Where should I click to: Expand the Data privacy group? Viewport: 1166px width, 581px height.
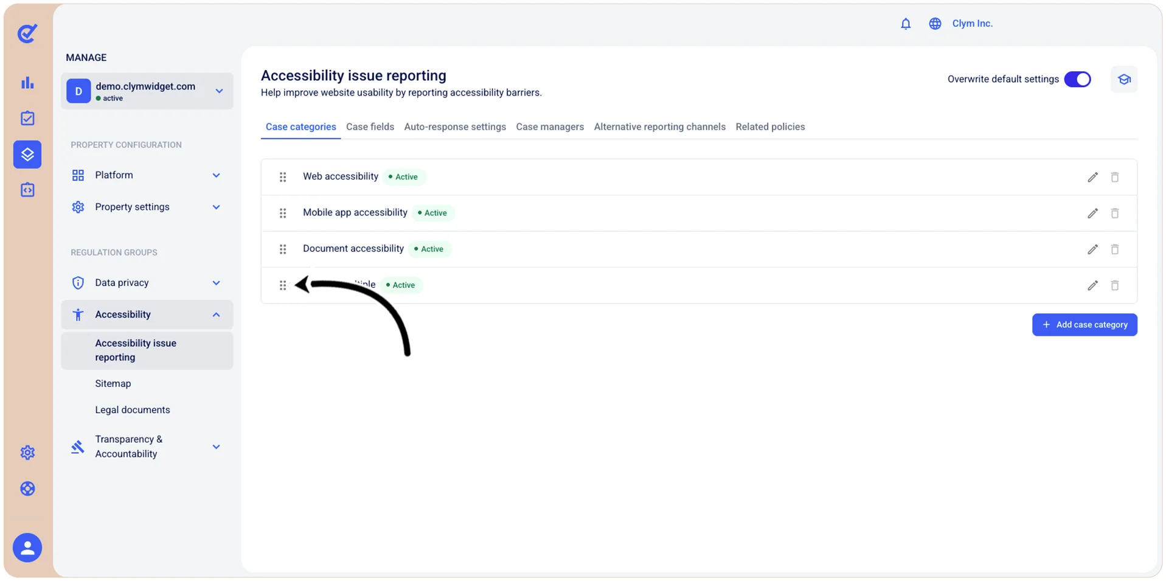[x=147, y=283]
